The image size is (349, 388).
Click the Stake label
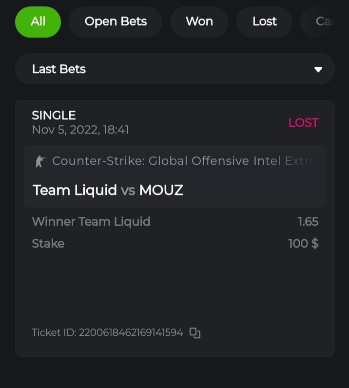(x=48, y=243)
